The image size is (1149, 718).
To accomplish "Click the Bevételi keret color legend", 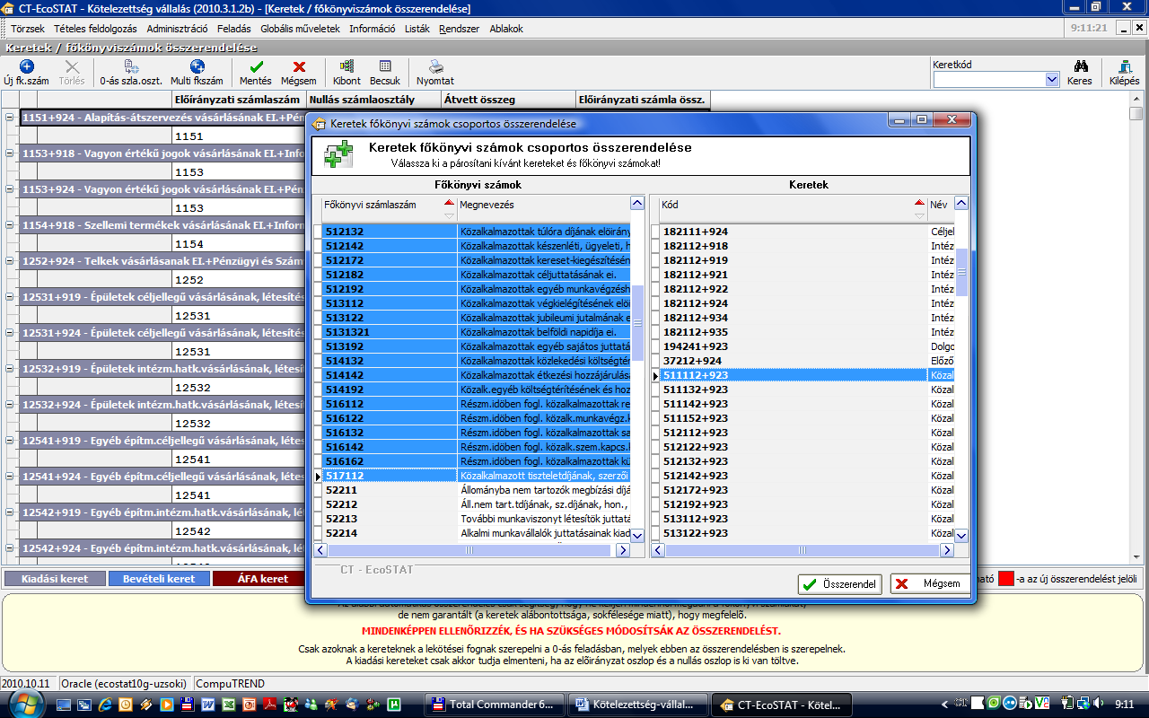I will click(x=159, y=579).
